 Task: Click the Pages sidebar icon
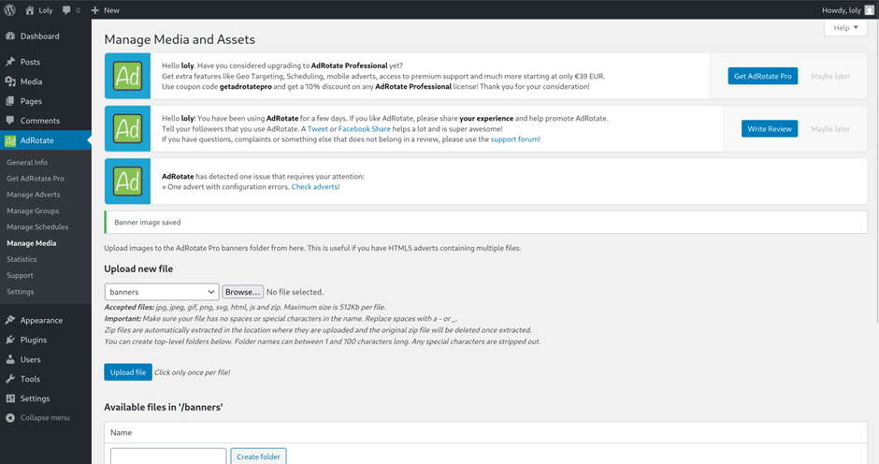pos(10,101)
